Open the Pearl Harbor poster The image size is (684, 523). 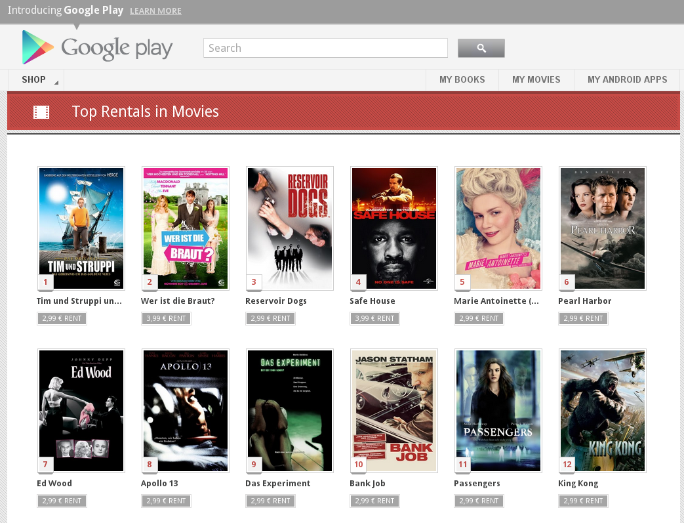tap(603, 228)
